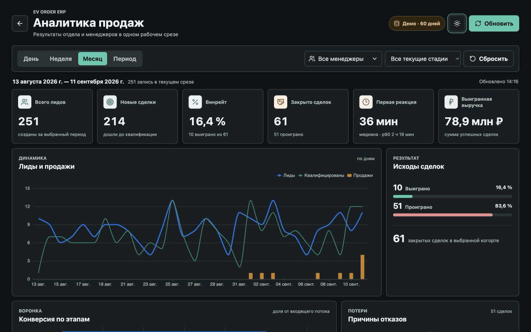Viewport: 531px width, 332px height.
Task: Toggle the Продажи series in legend
Action: [x=360, y=176]
